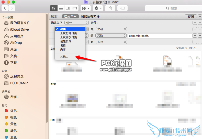Add a row after 归档 criteria

[x=200, y=42]
